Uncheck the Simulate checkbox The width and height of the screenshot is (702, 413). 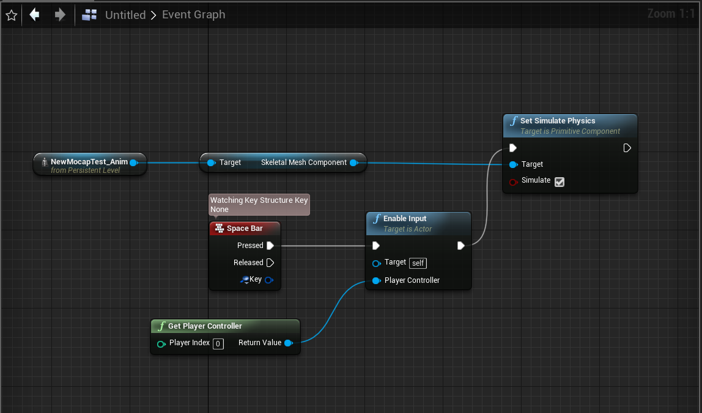559,181
